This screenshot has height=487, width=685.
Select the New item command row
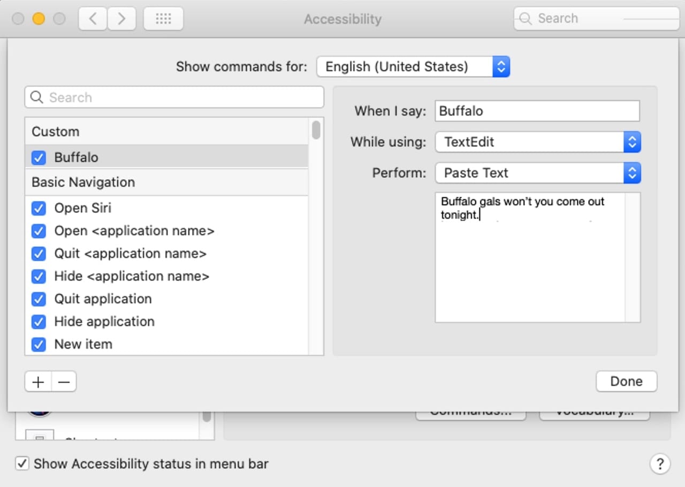click(x=83, y=344)
